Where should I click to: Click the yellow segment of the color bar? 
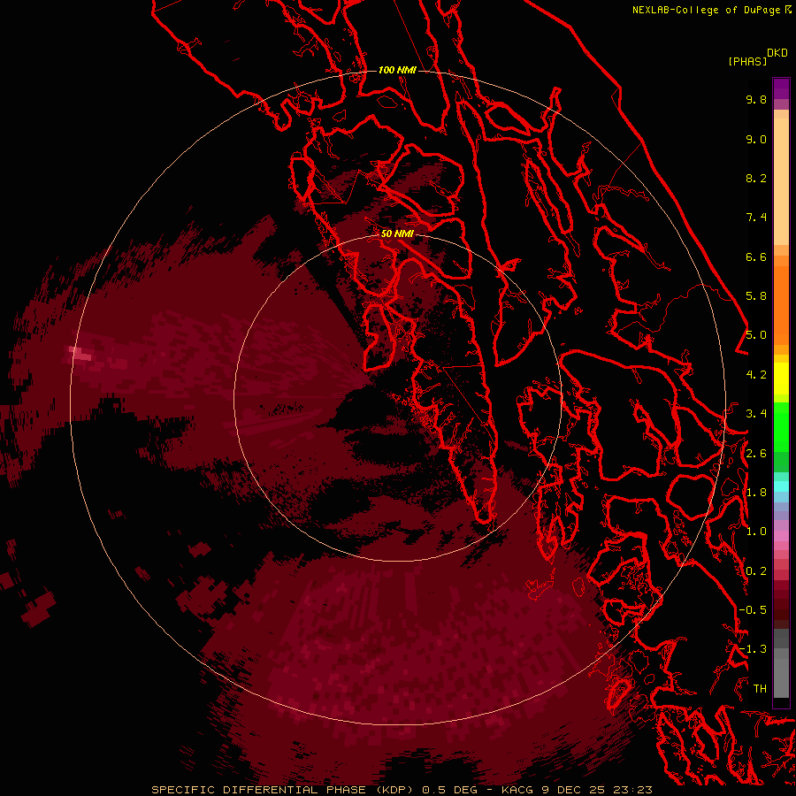click(781, 379)
